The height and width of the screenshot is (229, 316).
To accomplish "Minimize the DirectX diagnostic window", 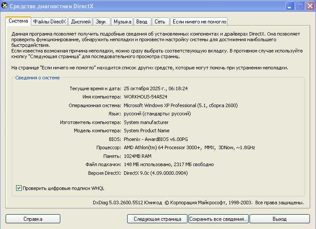I will pos(290,6).
